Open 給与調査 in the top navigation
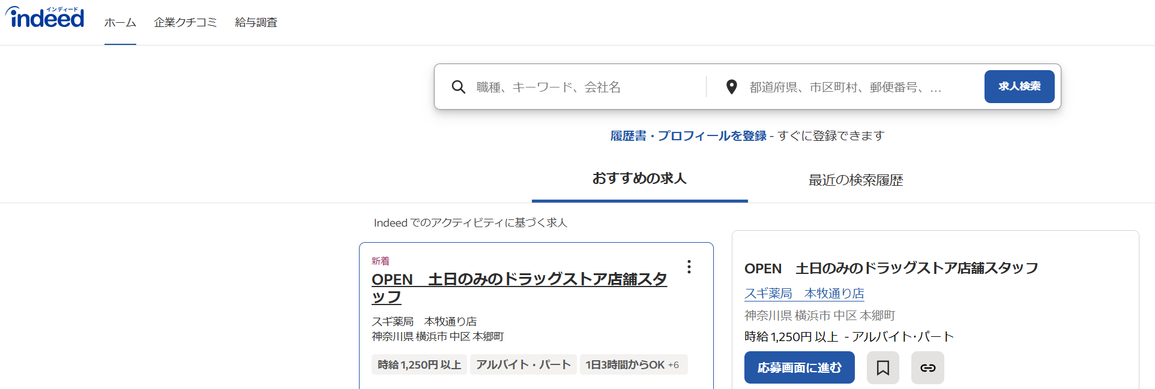Image resolution: width=1155 pixels, height=389 pixels. point(256,23)
